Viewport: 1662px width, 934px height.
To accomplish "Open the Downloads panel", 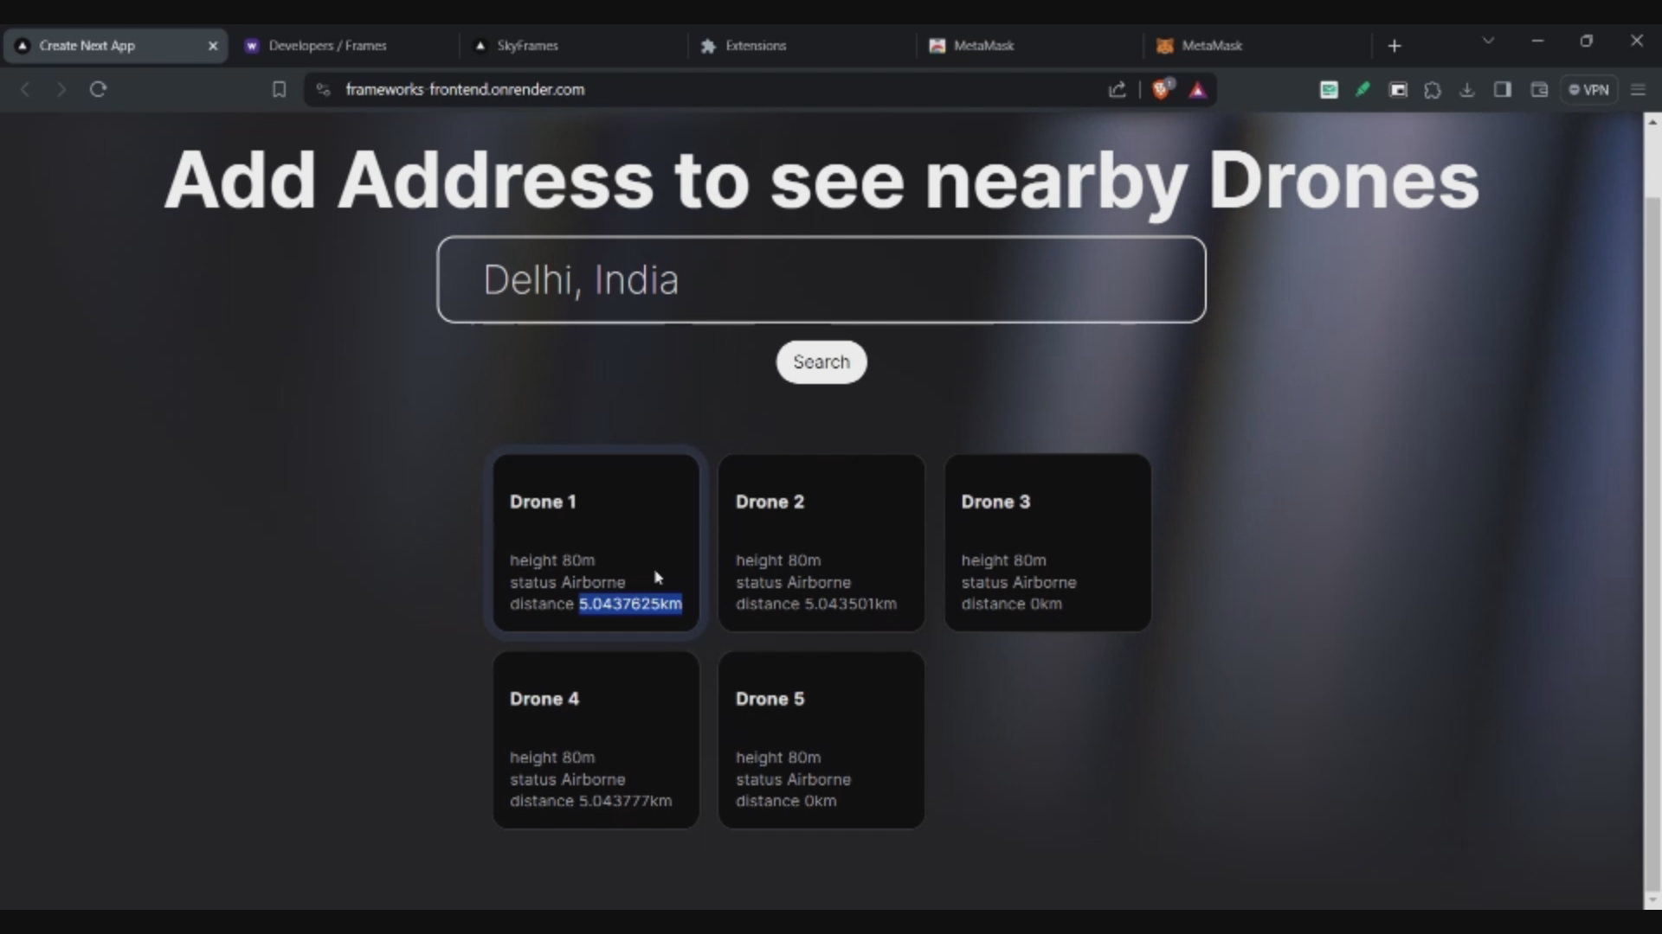I will click(x=1467, y=89).
